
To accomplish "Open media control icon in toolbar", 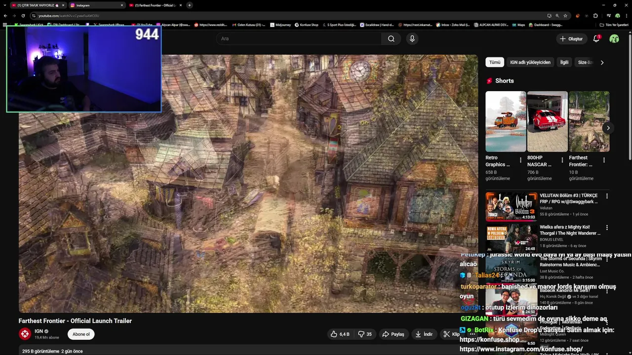I will pyautogui.click(x=609, y=15).
